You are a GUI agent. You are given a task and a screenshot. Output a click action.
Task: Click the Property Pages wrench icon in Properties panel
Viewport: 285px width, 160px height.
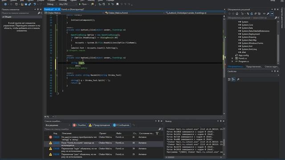238,79
